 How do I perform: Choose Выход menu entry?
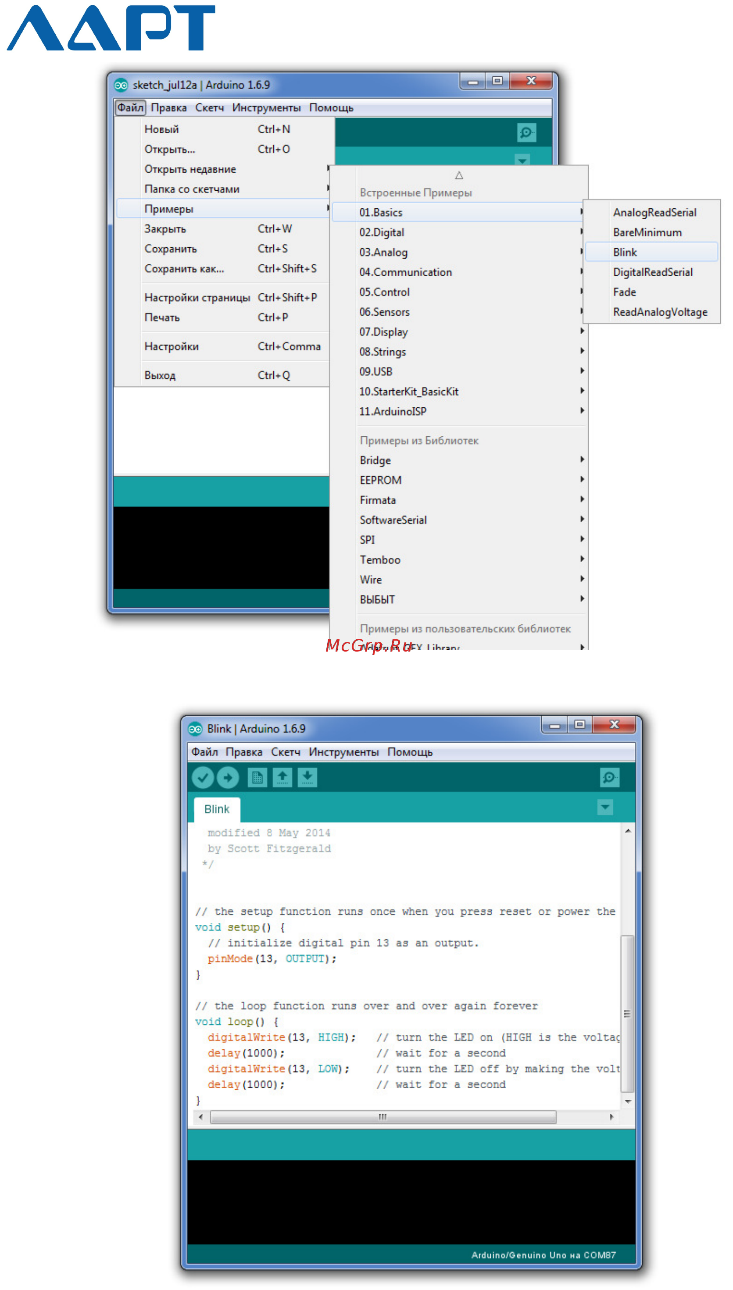tap(223, 375)
